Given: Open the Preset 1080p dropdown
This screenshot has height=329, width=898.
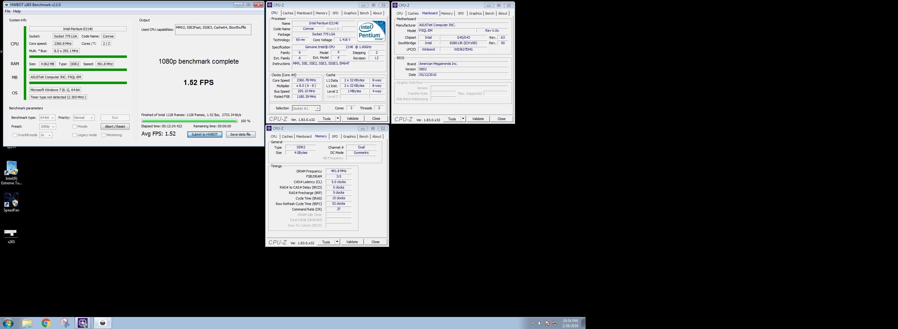Looking at the screenshot, I should point(47,127).
